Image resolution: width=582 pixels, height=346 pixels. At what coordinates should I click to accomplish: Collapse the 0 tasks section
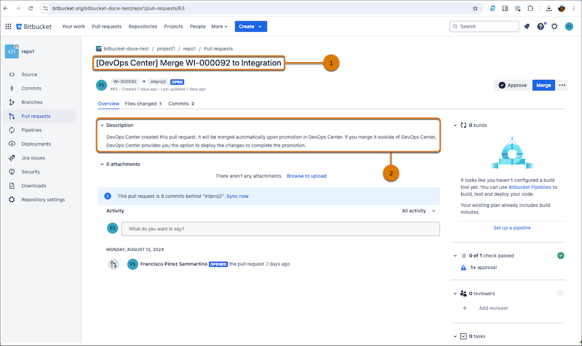(x=455, y=336)
